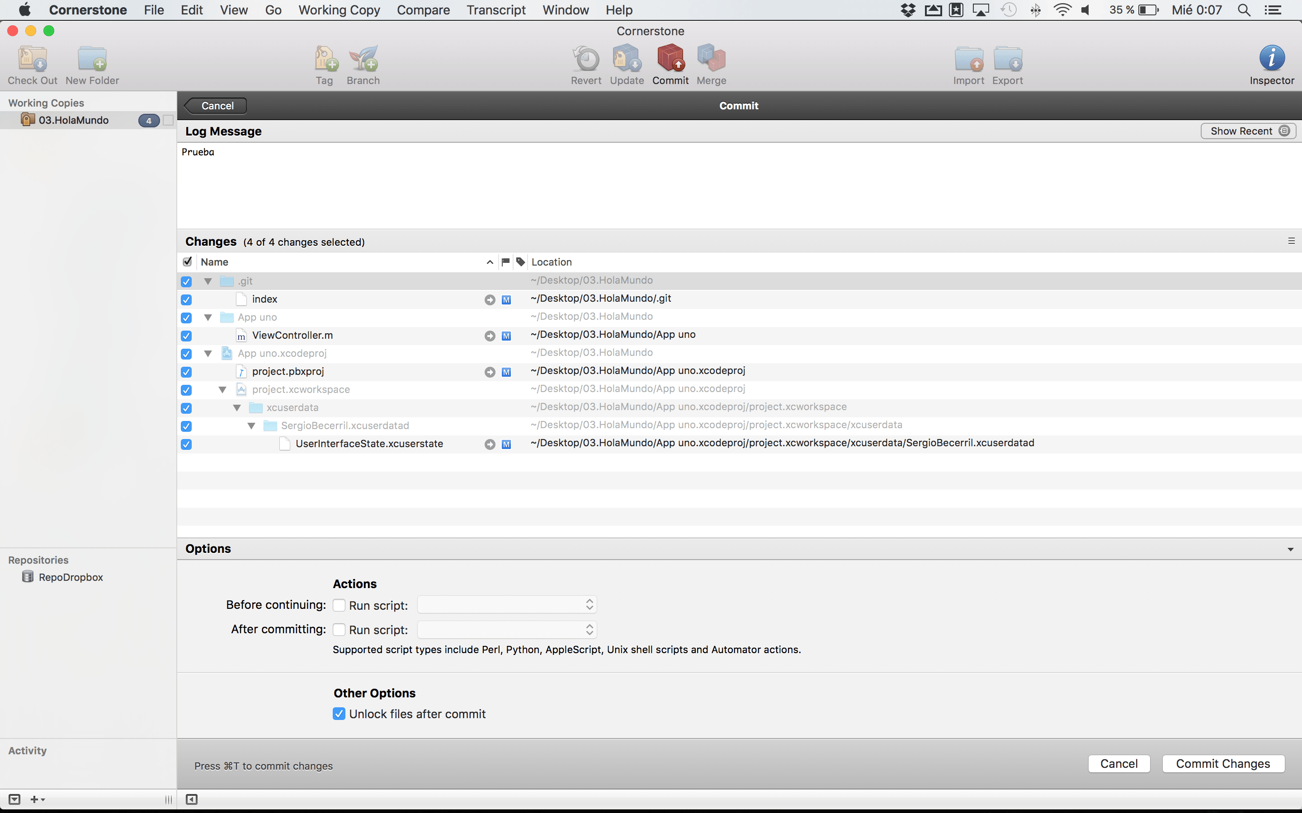Click the flag column header icon
Image resolution: width=1302 pixels, height=813 pixels.
[505, 262]
